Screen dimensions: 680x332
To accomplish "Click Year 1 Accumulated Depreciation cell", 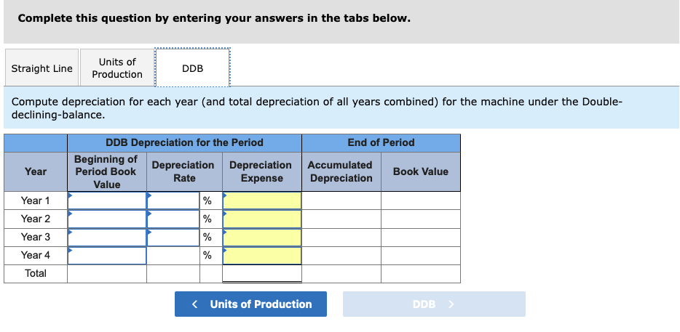I will point(341,201).
